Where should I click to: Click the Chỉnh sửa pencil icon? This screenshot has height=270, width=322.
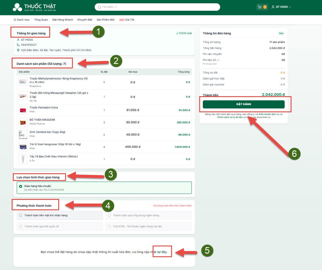(x=177, y=33)
